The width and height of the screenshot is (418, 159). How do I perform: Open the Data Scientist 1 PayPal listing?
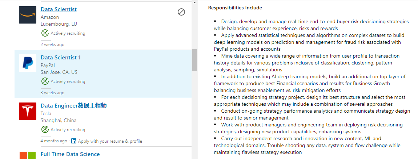coord(61,58)
